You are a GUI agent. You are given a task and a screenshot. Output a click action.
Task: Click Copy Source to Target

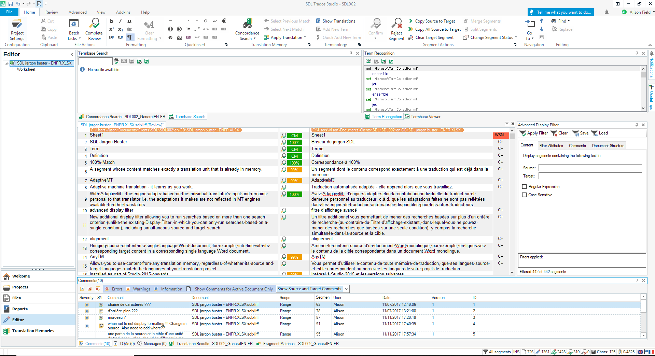[432, 21]
